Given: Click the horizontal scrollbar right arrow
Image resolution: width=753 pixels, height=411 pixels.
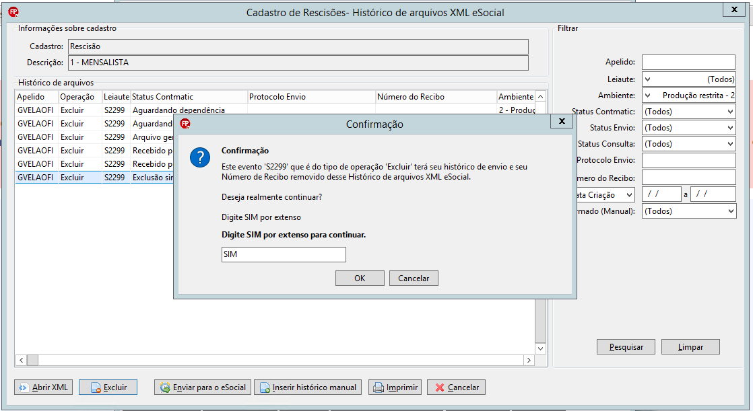Looking at the screenshot, I should pyautogui.click(x=529, y=360).
